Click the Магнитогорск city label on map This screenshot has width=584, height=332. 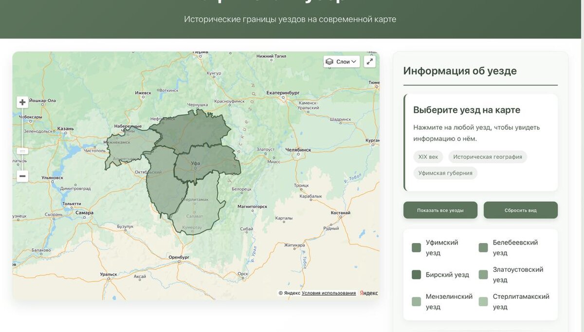point(252,207)
